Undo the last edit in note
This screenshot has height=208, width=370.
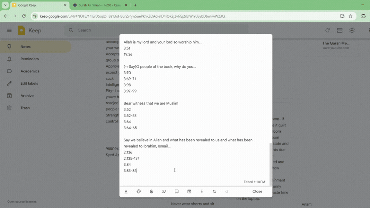tap(215, 191)
